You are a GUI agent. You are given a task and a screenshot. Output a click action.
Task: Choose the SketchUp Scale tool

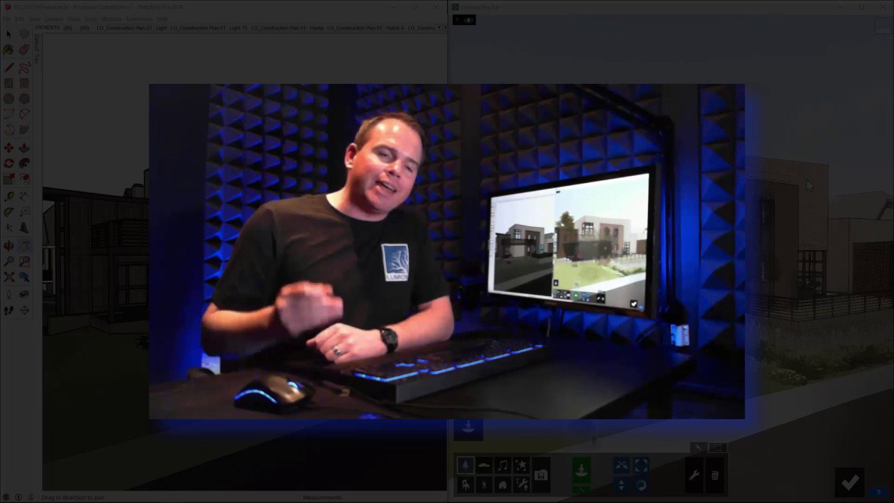[x=8, y=179]
